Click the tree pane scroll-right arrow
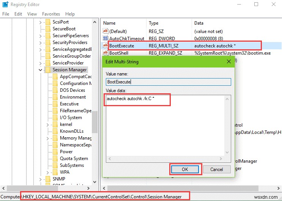 [88, 188]
